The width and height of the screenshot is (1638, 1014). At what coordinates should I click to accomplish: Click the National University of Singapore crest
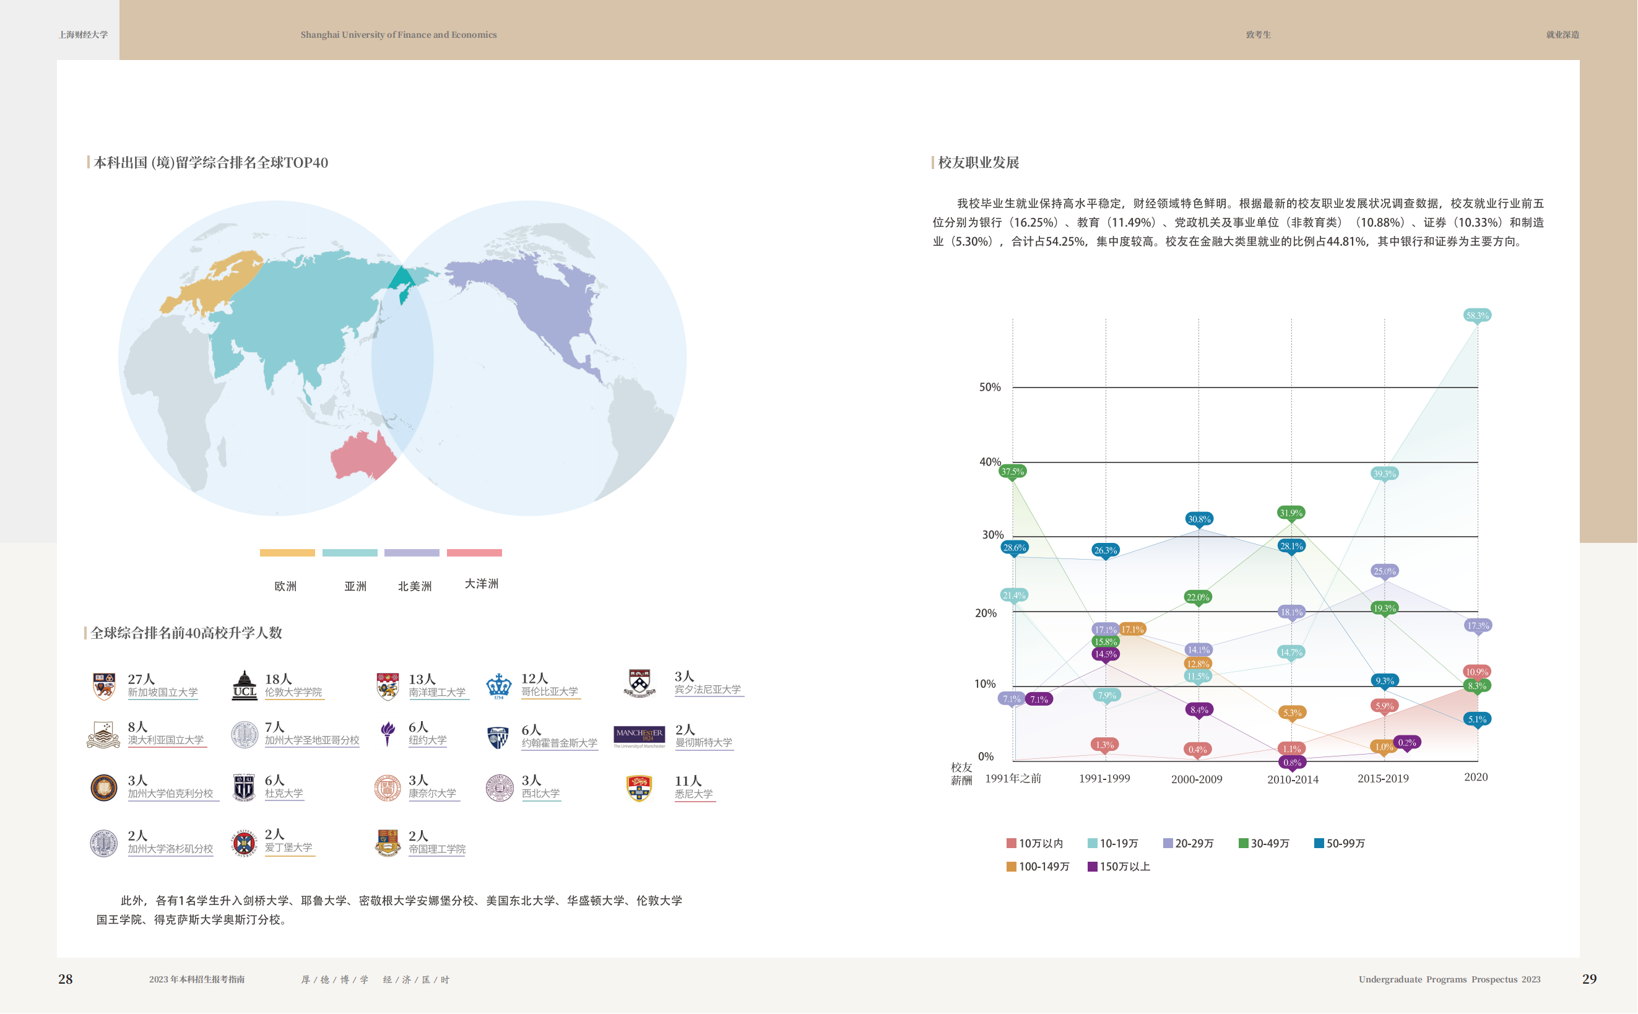pos(104,686)
